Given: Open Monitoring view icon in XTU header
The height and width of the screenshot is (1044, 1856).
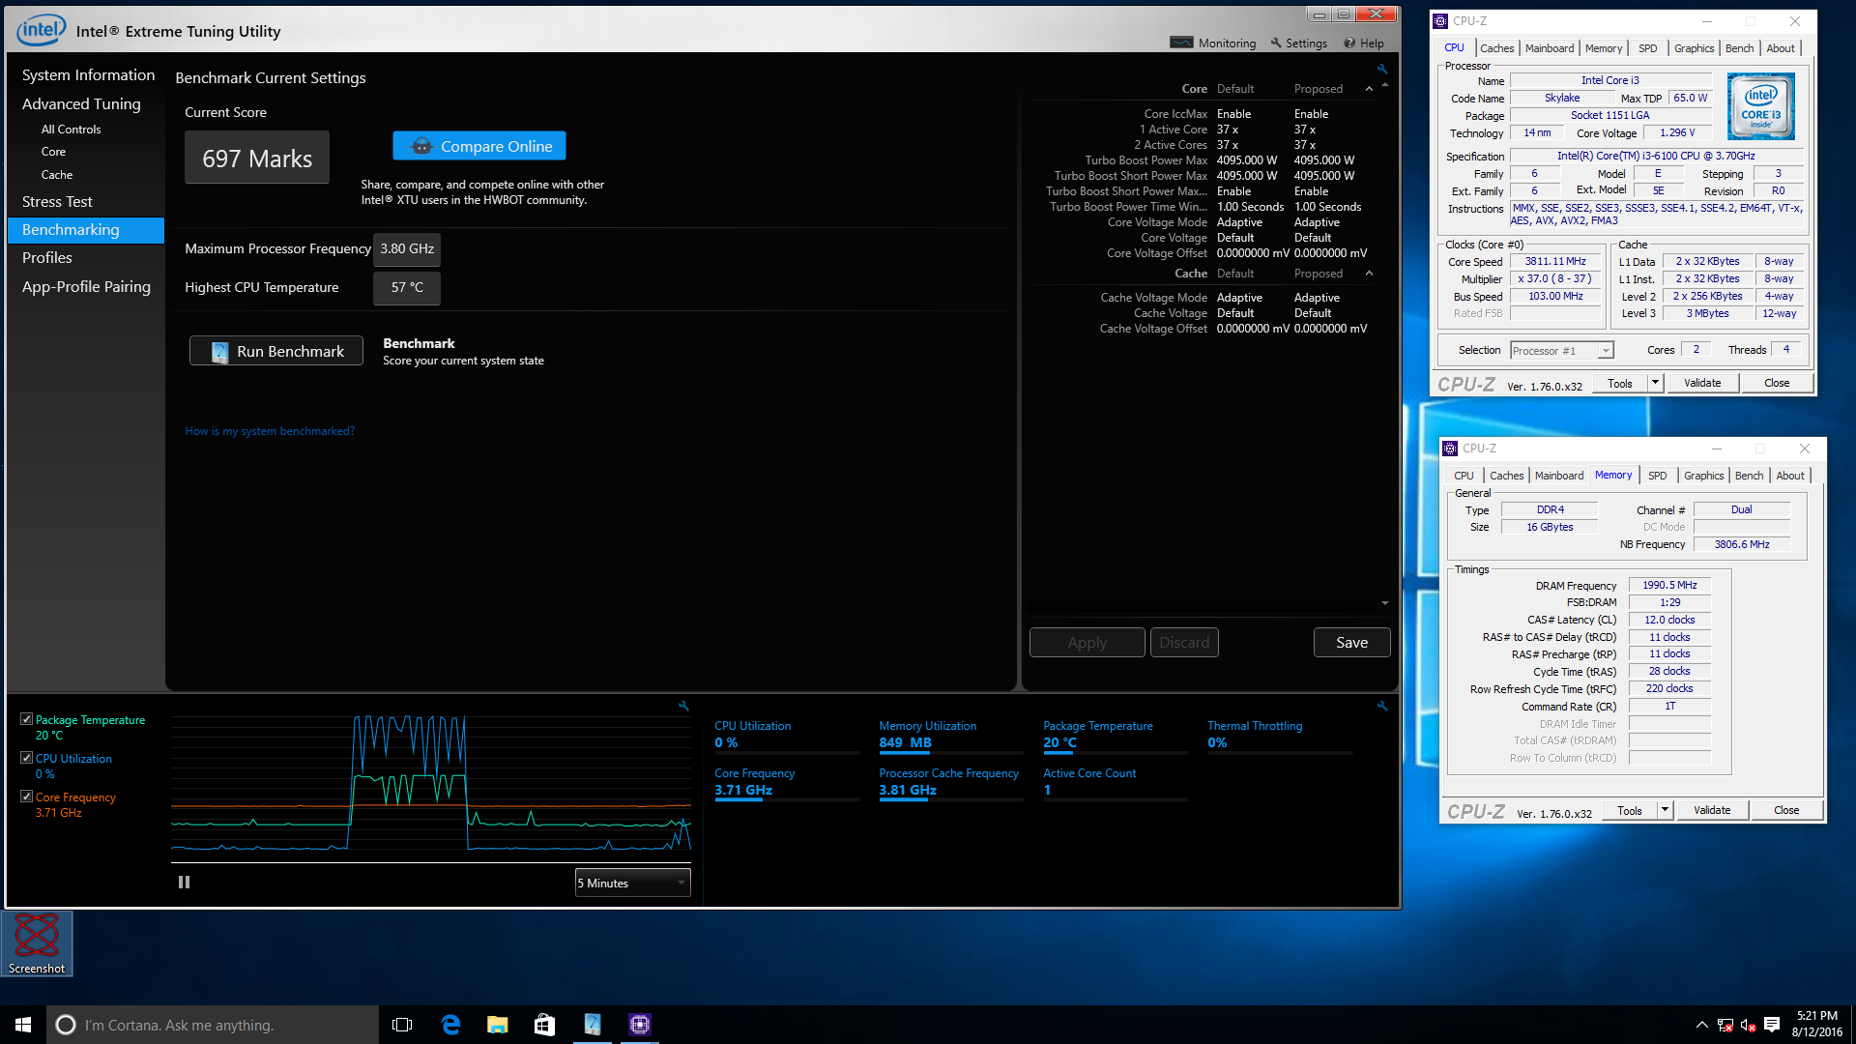Looking at the screenshot, I should [x=1181, y=43].
